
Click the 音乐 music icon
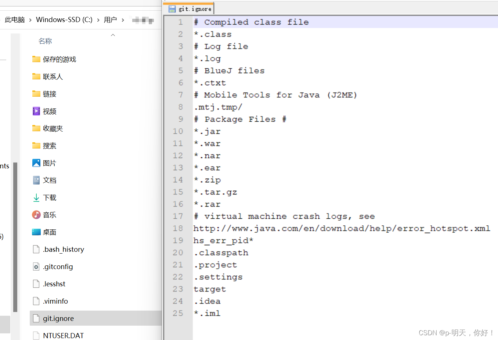36,215
